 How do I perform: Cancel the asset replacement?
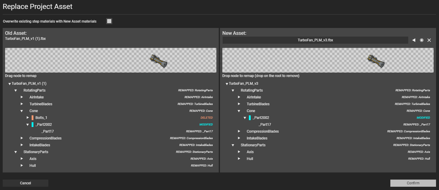coord(25,183)
